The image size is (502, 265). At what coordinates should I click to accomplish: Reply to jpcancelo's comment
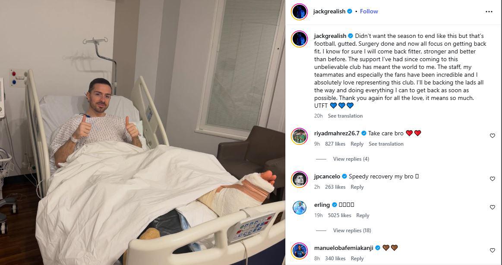point(357,187)
